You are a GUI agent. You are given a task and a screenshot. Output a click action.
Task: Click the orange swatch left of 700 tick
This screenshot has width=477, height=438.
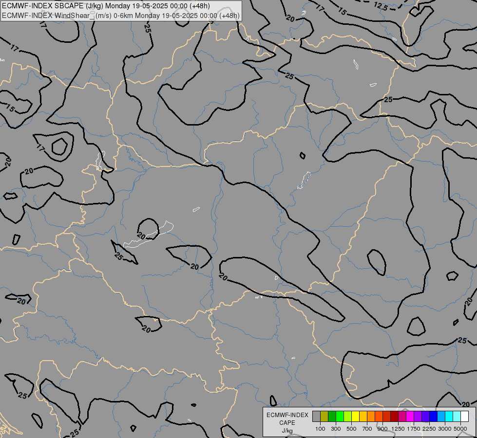tap(371, 416)
